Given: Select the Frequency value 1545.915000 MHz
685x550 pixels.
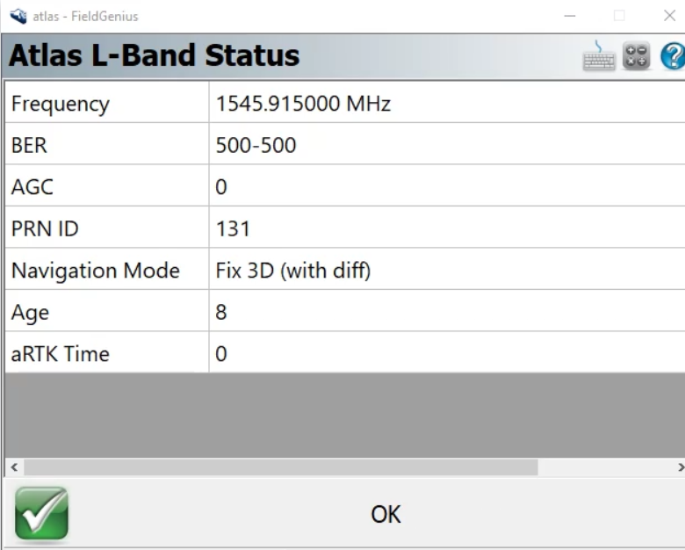Looking at the screenshot, I should coord(303,104).
